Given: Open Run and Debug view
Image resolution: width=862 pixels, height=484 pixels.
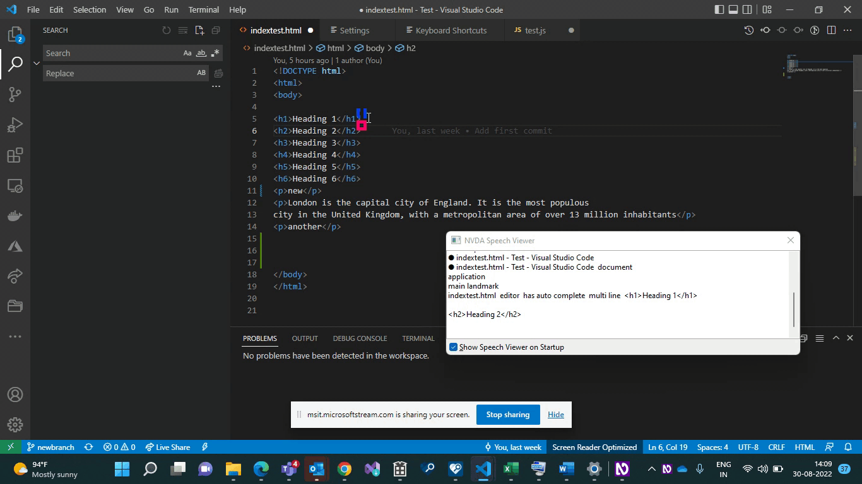Looking at the screenshot, I should point(15,125).
